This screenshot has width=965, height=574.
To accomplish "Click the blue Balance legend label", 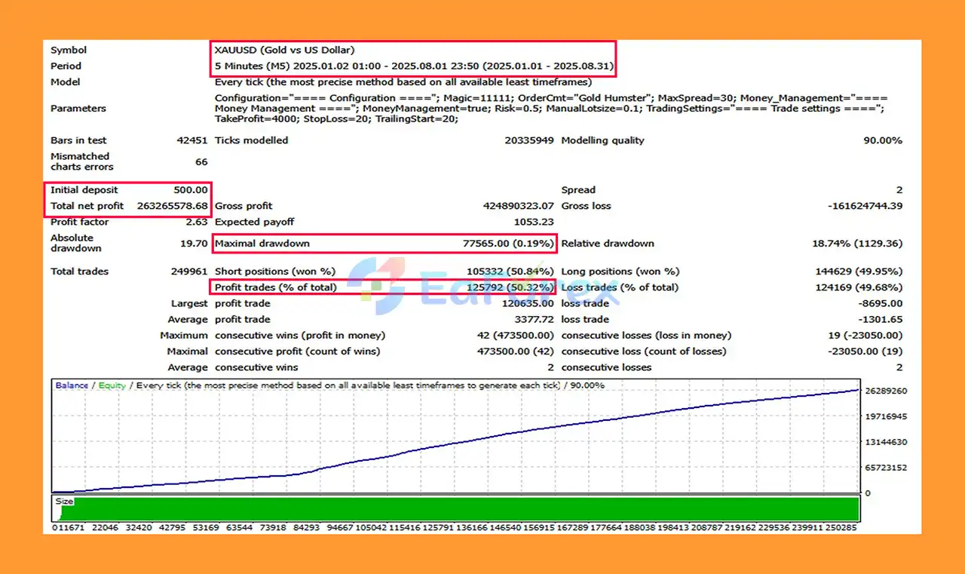I will 72,385.
